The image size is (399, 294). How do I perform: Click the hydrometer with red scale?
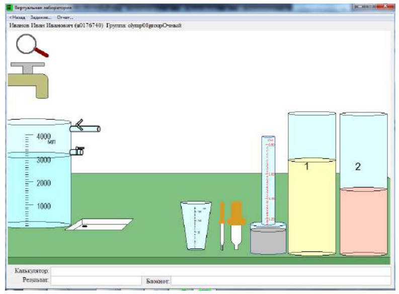click(268, 181)
